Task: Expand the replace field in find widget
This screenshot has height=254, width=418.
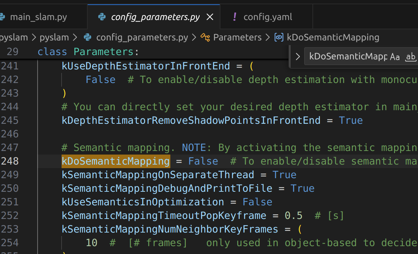Action: coord(298,57)
